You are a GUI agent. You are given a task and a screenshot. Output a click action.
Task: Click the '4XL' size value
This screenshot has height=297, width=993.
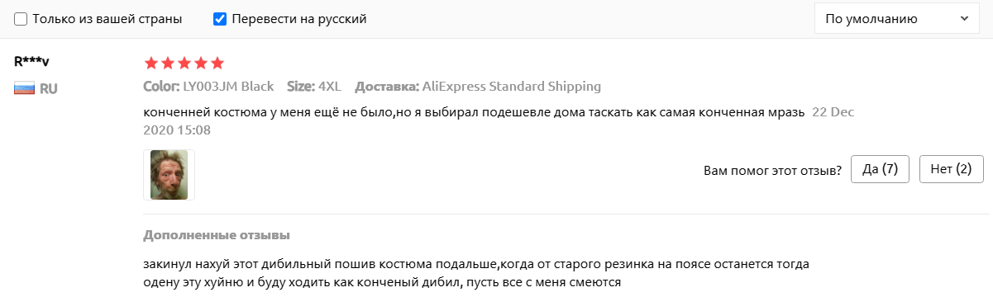(329, 87)
